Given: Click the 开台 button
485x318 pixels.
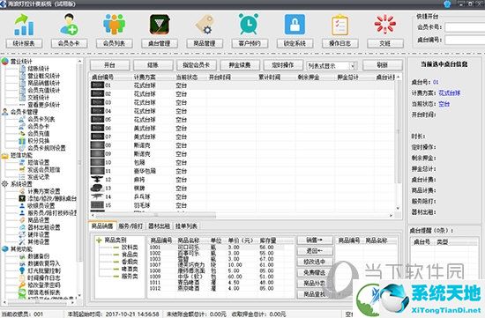Looking at the screenshot, I should pyautogui.click(x=109, y=65).
